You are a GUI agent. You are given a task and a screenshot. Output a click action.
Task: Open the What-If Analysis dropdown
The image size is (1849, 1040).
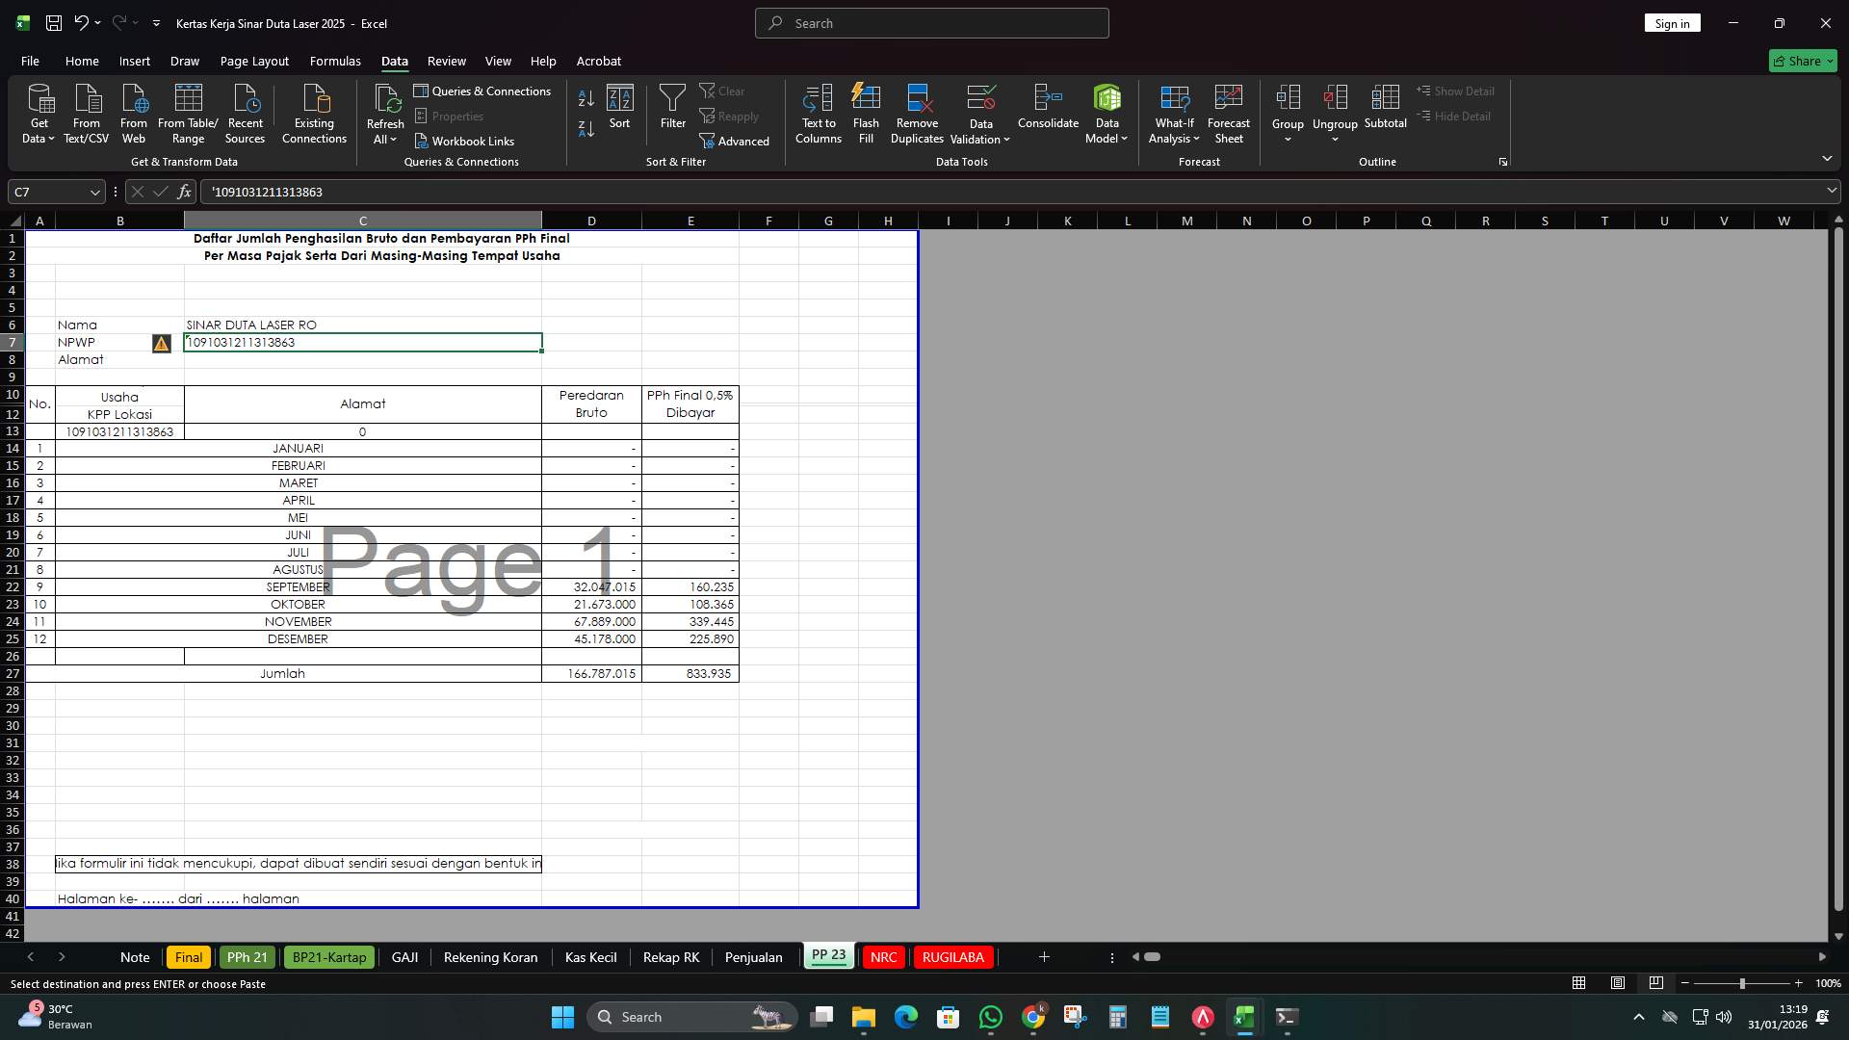click(1173, 113)
